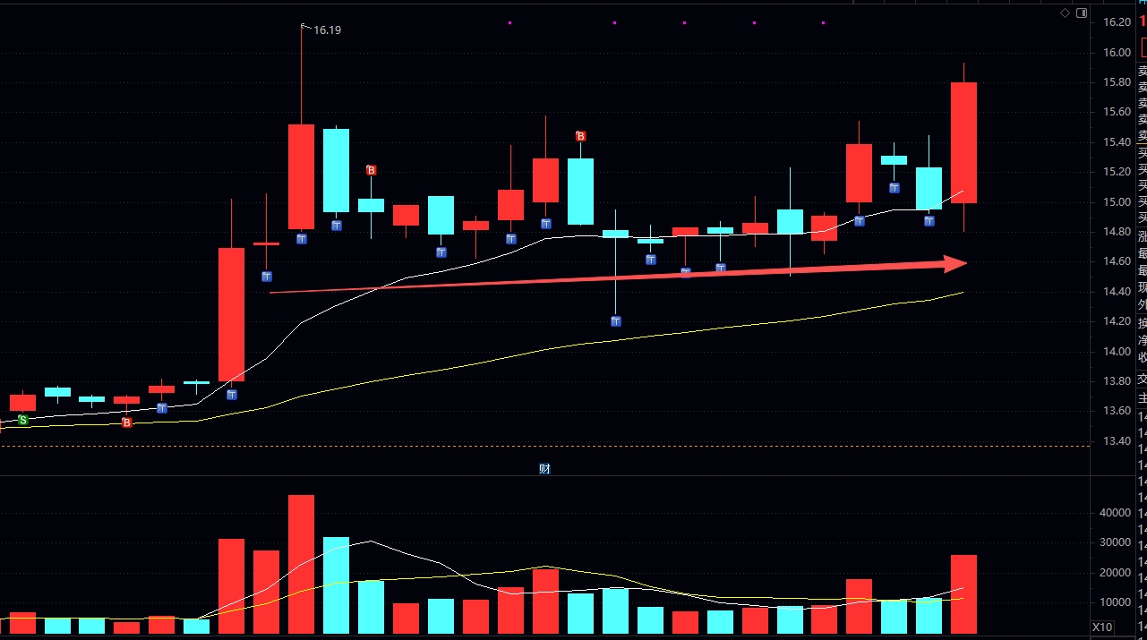The height and width of the screenshot is (640, 1147).
Task: Select the latest large red candlestick
Action: (x=963, y=143)
